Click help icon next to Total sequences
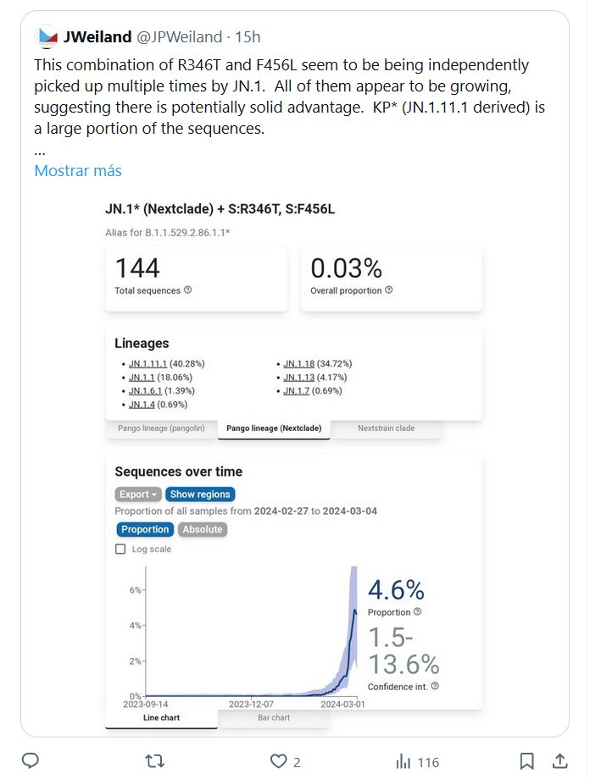 [187, 290]
